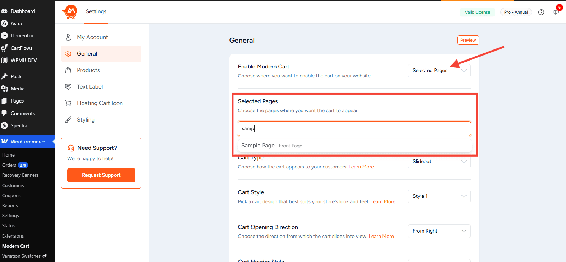The image size is (566, 262).
Task: Open the Cart Type Slideout dropdown
Action: coord(439,162)
